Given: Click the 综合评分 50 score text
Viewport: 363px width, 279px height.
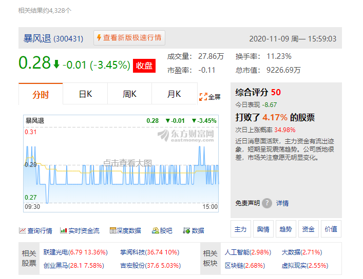Looking at the screenshot, I should pyautogui.click(x=258, y=92).
